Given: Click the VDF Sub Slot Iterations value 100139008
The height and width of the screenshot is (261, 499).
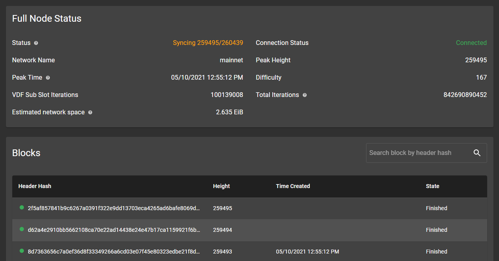Looking at the screenshot, I should [227, 95].
